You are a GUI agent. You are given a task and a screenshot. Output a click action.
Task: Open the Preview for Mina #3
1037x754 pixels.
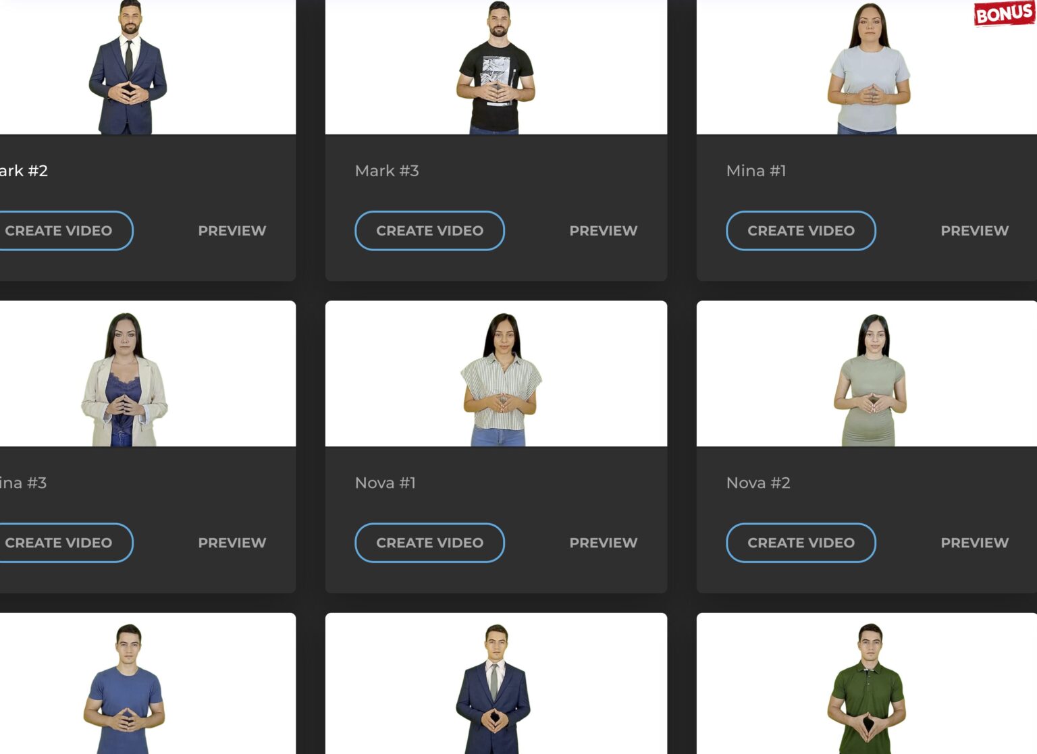(x=232, y=542)
